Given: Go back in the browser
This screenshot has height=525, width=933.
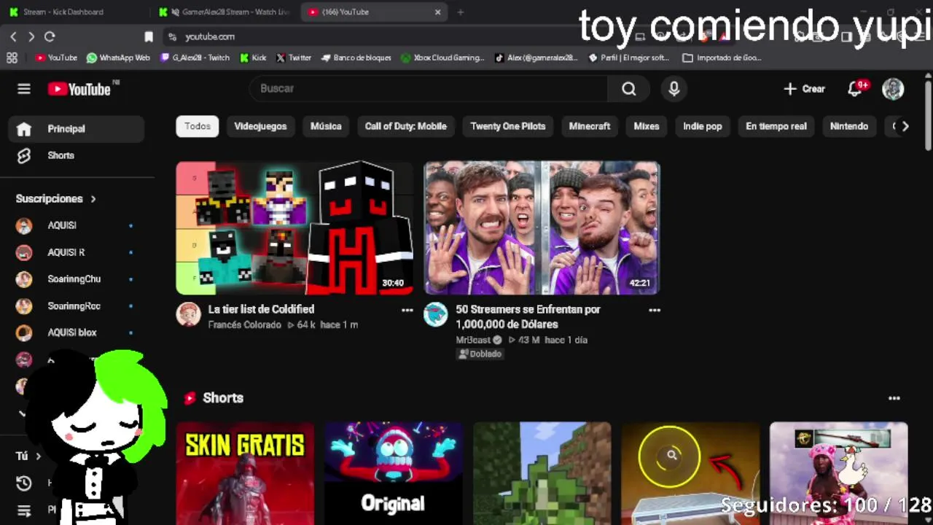Looking at the screenshot, I should coord(13,36).
